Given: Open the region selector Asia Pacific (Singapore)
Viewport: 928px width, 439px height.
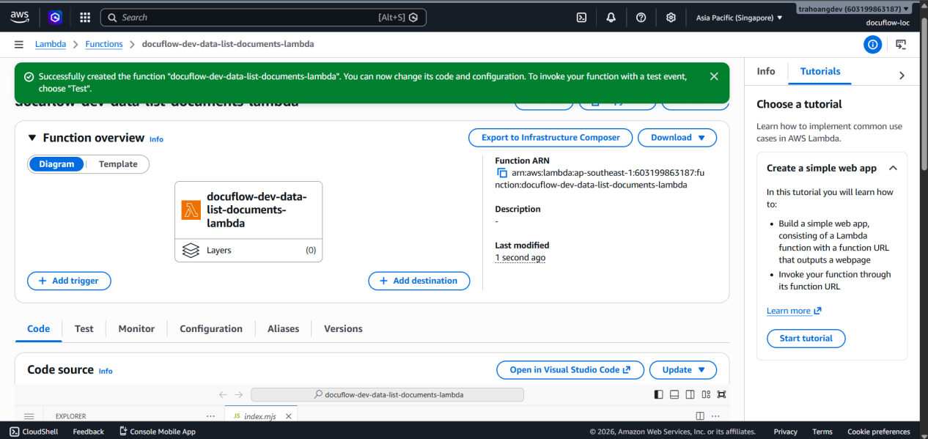Looking at the screenshot, I should pos(739,18).
